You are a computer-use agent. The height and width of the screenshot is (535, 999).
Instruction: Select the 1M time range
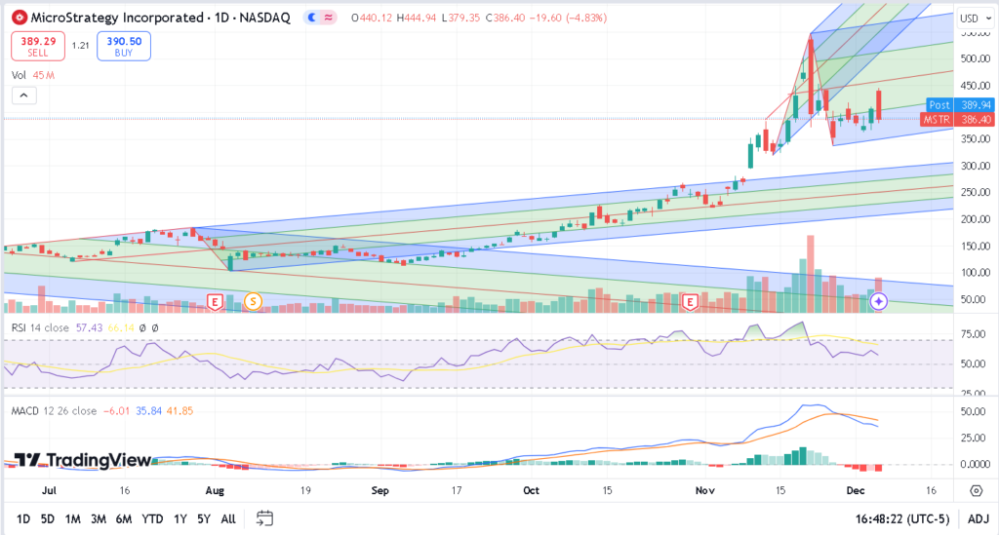tap(72, 518)
